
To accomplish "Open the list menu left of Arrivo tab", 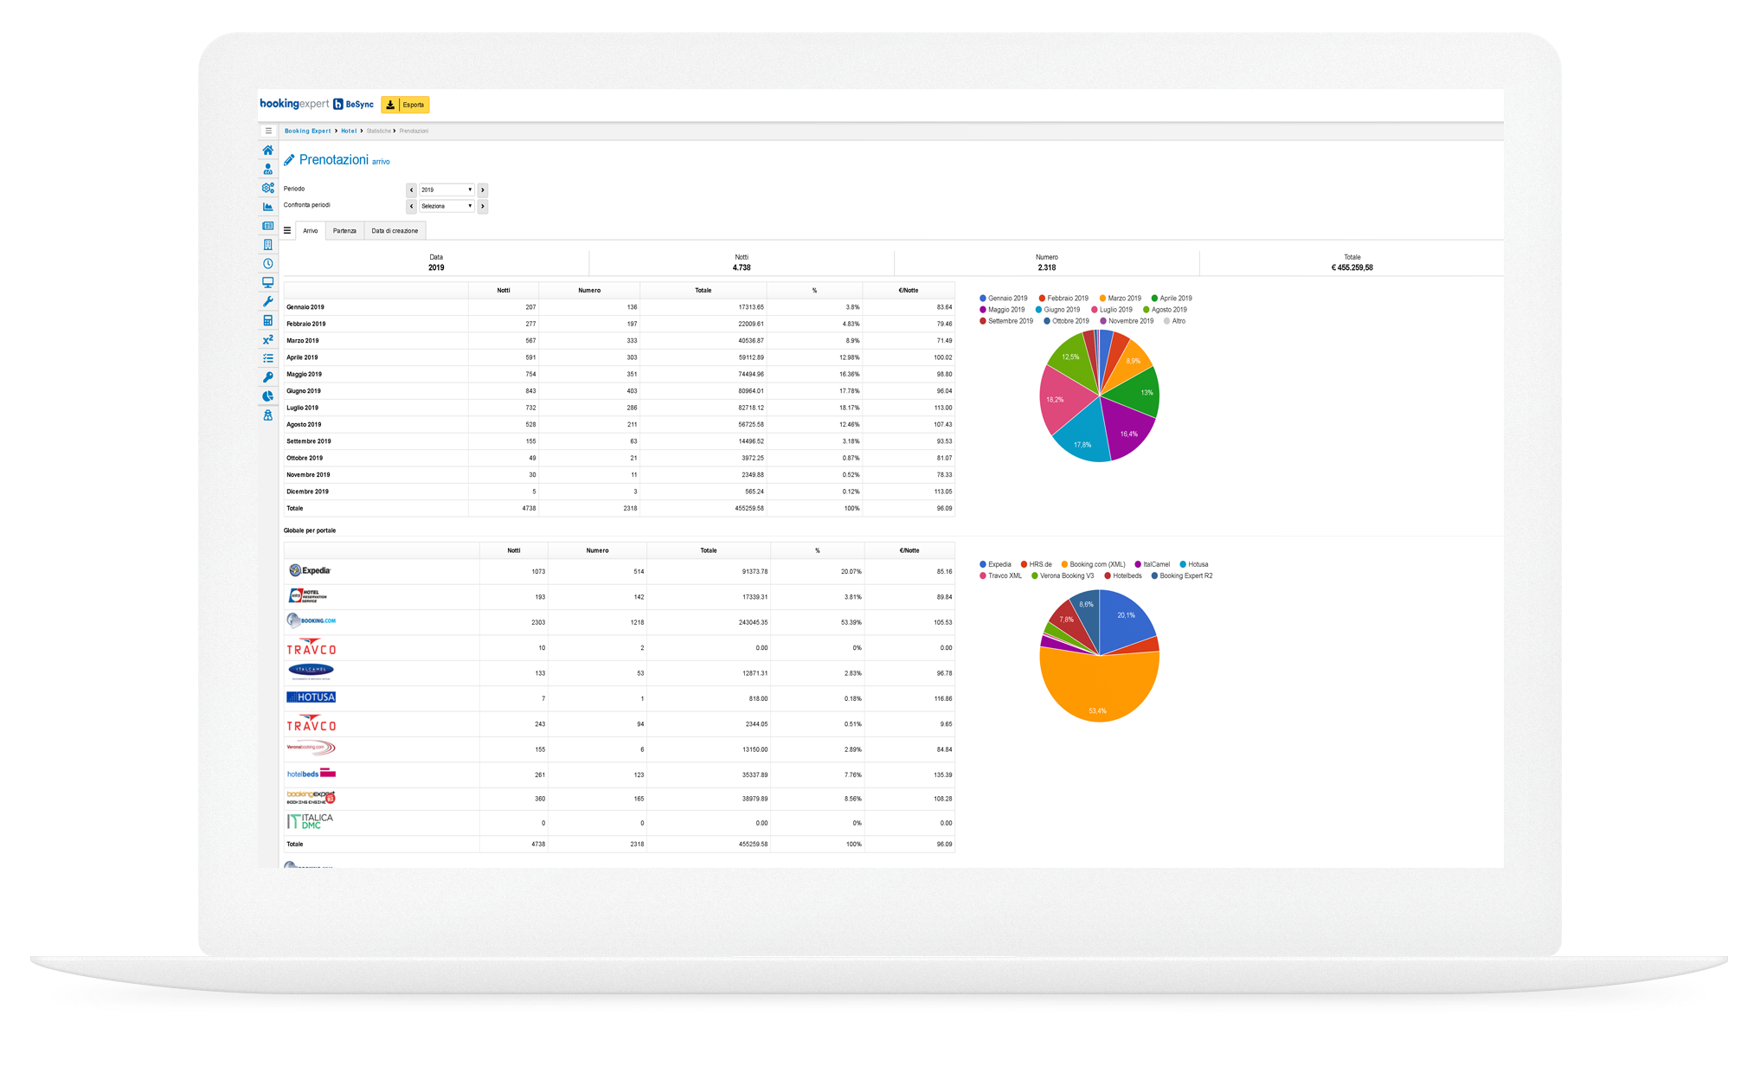I will 287,231.
